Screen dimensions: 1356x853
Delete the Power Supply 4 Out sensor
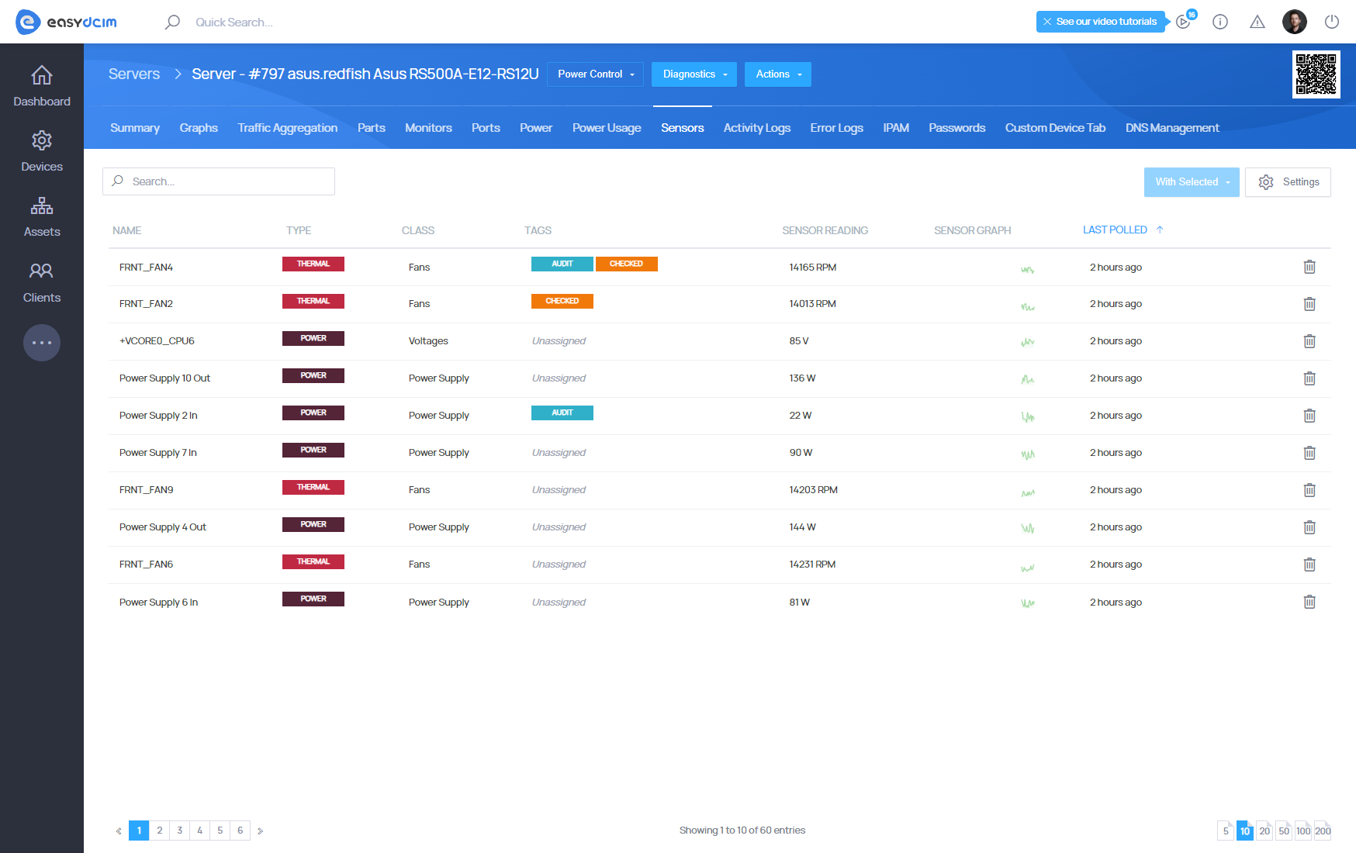coord(1309,527)
